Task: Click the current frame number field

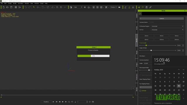Action: (82, 102)
